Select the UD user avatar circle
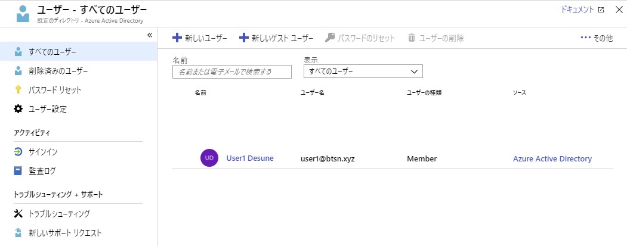 tap(209, 158)
